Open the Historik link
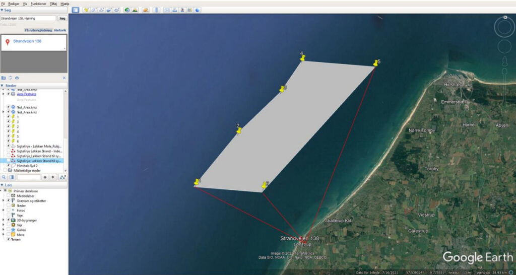Screen dimensions: 516x275 click(60, 30)
